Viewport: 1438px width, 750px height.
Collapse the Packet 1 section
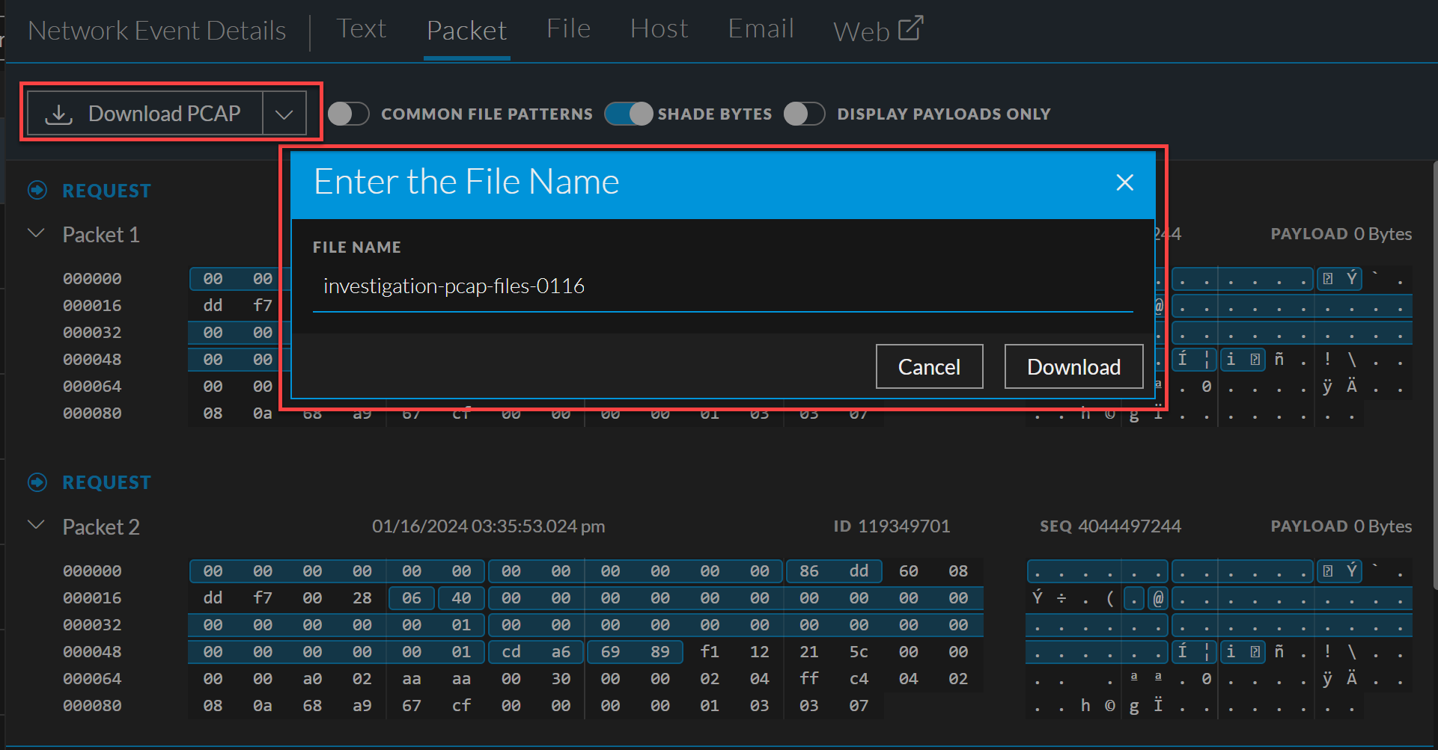(x=36, y=233)
